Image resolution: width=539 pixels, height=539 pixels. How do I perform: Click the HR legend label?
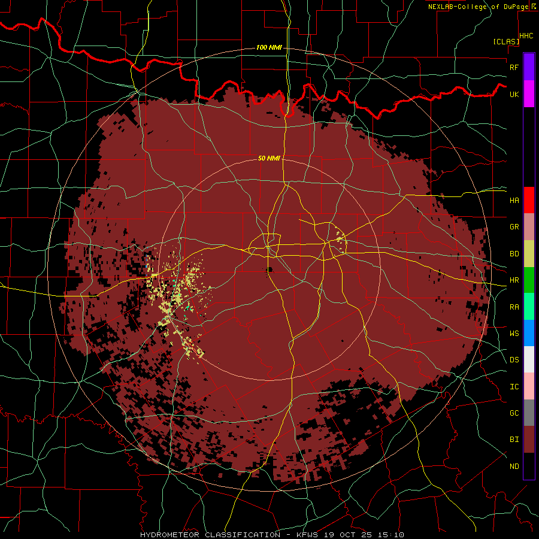click(x=514, y=280)
